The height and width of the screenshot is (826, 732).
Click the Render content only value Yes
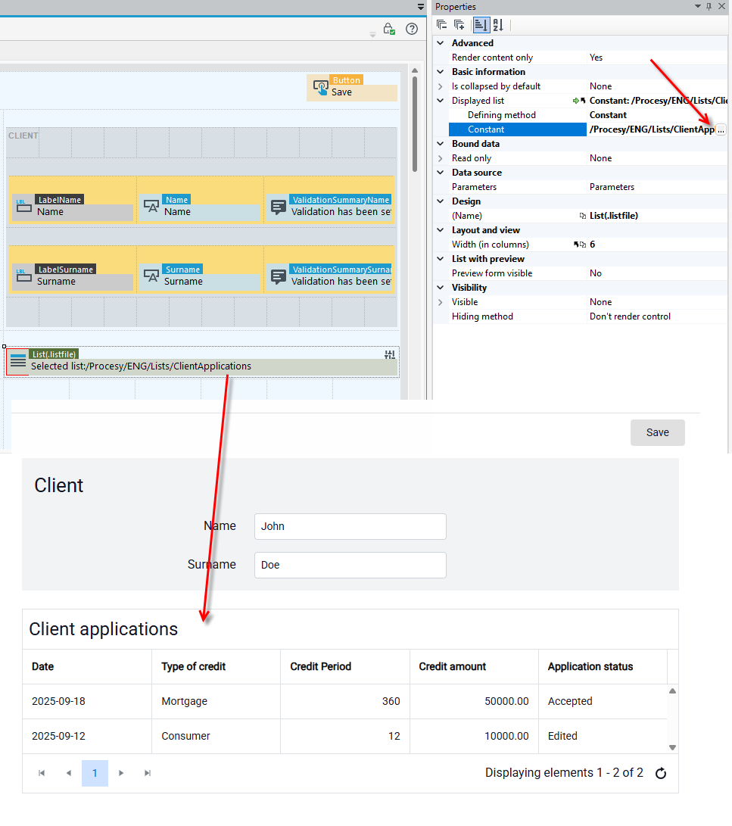pos(597,58)
